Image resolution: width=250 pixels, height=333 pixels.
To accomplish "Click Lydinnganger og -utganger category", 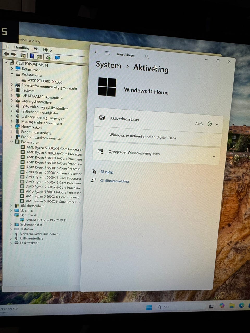I will click(42, 118).
